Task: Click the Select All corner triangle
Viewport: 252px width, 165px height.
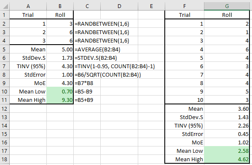Action: pos(5,6)
